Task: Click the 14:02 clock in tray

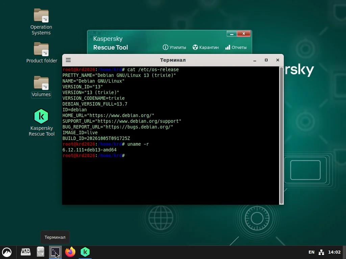Action: click(x=334, y=252)
